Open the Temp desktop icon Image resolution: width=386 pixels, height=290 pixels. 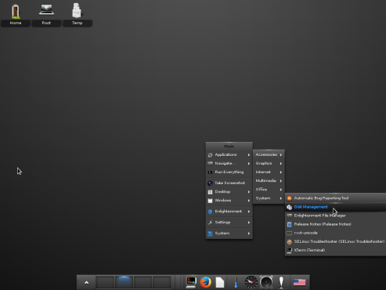click(x=77, y=14)
